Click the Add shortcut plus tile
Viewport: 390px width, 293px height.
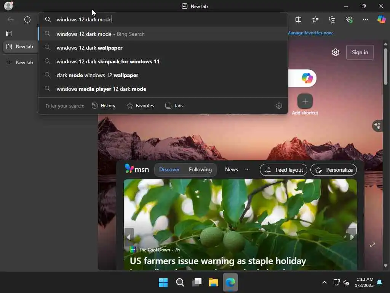[305, 101]
